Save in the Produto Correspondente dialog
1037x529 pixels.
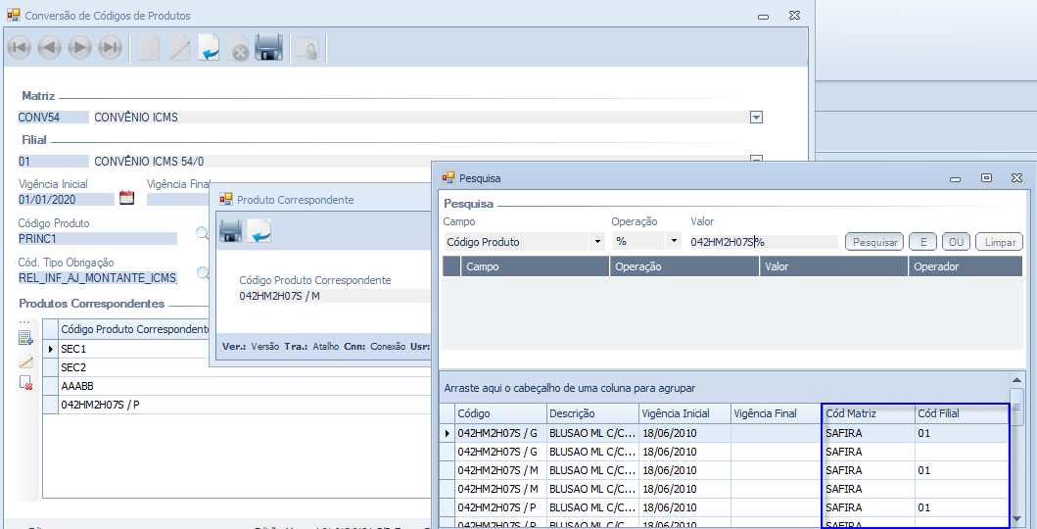[x=231, y=231]
